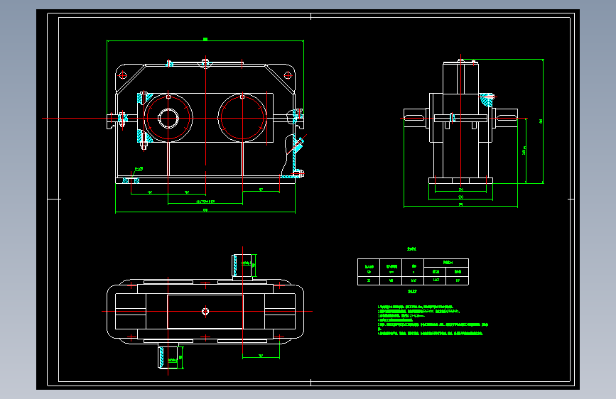This screenshot has height=399, width=616.
Task: Select the parameter table
Action: 413,272
